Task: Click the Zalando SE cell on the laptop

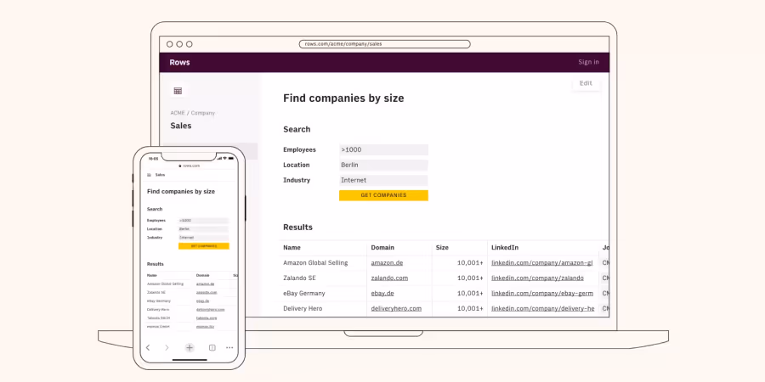Action: click(x=299, y=278)
